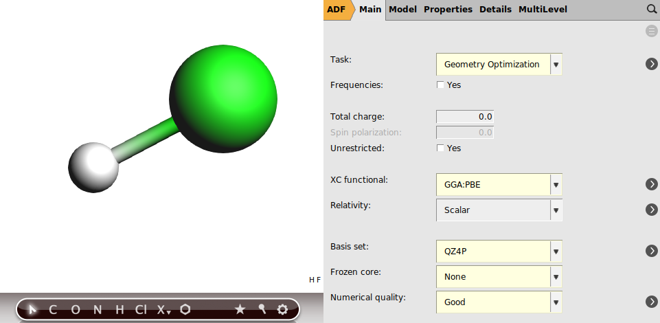The height and width of the screenshot is (323, 660).
Task: Click the Spin polarization field
Action: [x=465, y=133]
